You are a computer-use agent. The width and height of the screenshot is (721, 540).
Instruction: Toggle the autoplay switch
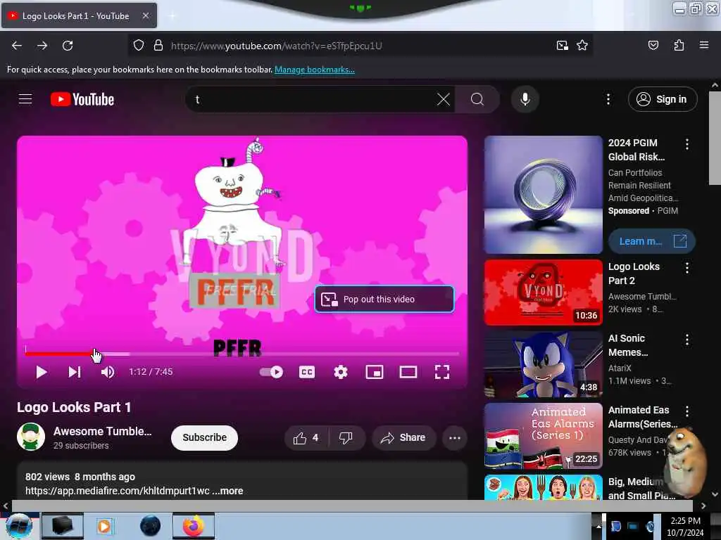tap(271, 372)
